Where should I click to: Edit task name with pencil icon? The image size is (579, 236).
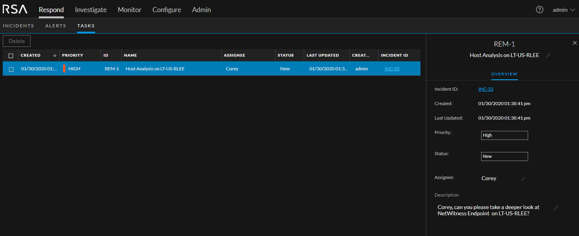click(548, 55)
